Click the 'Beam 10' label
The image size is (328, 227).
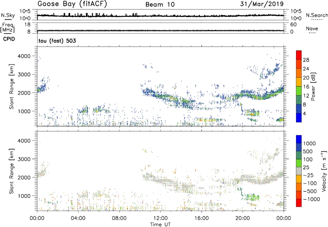[160, 5]
